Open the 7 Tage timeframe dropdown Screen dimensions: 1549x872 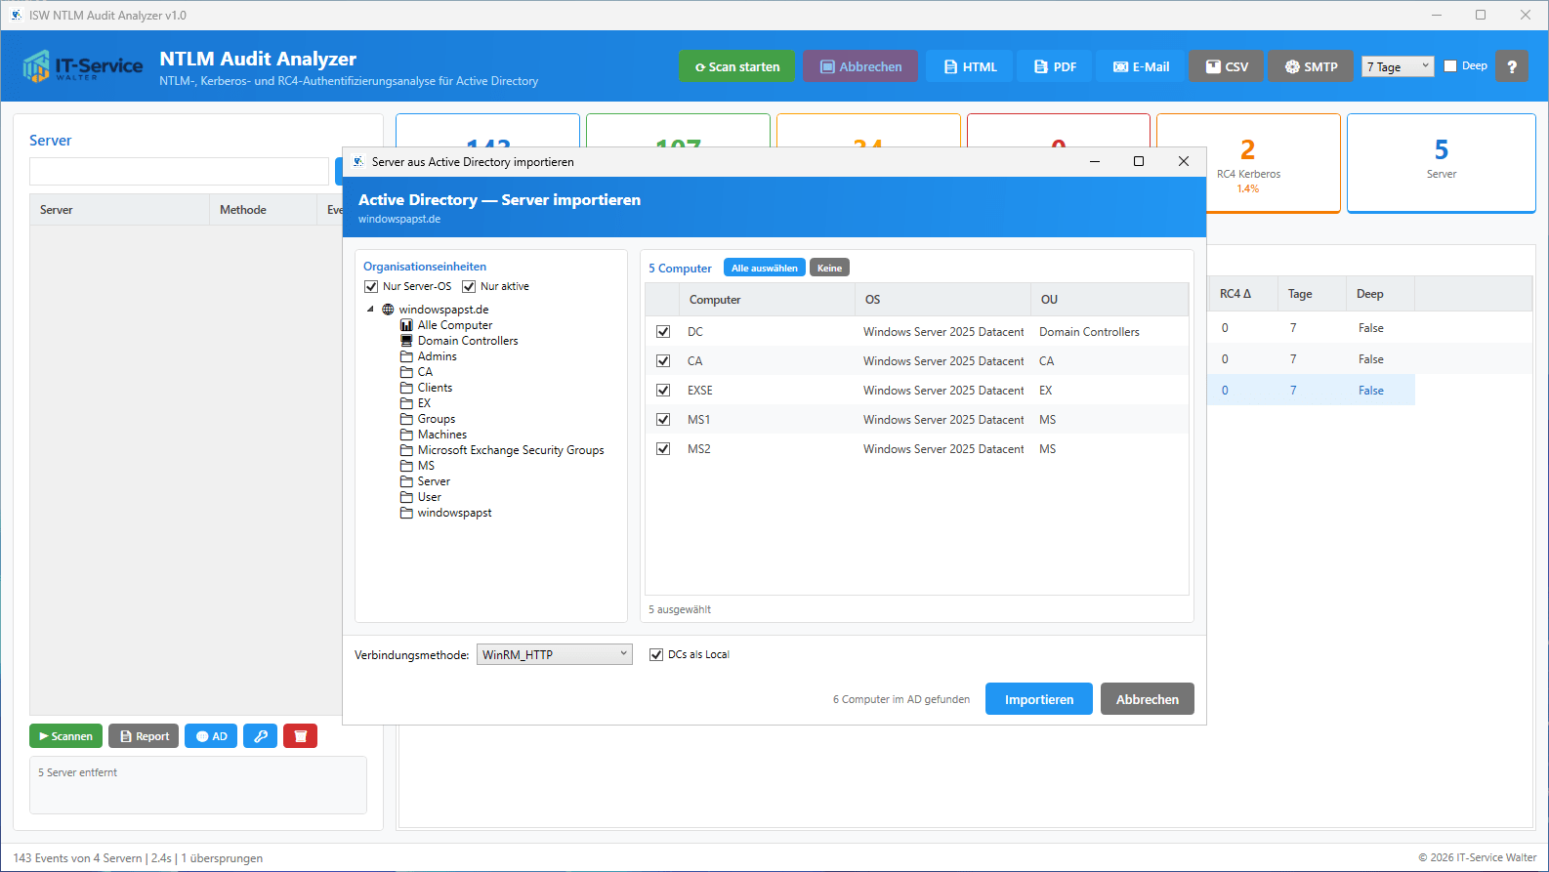coord(1398,66)
